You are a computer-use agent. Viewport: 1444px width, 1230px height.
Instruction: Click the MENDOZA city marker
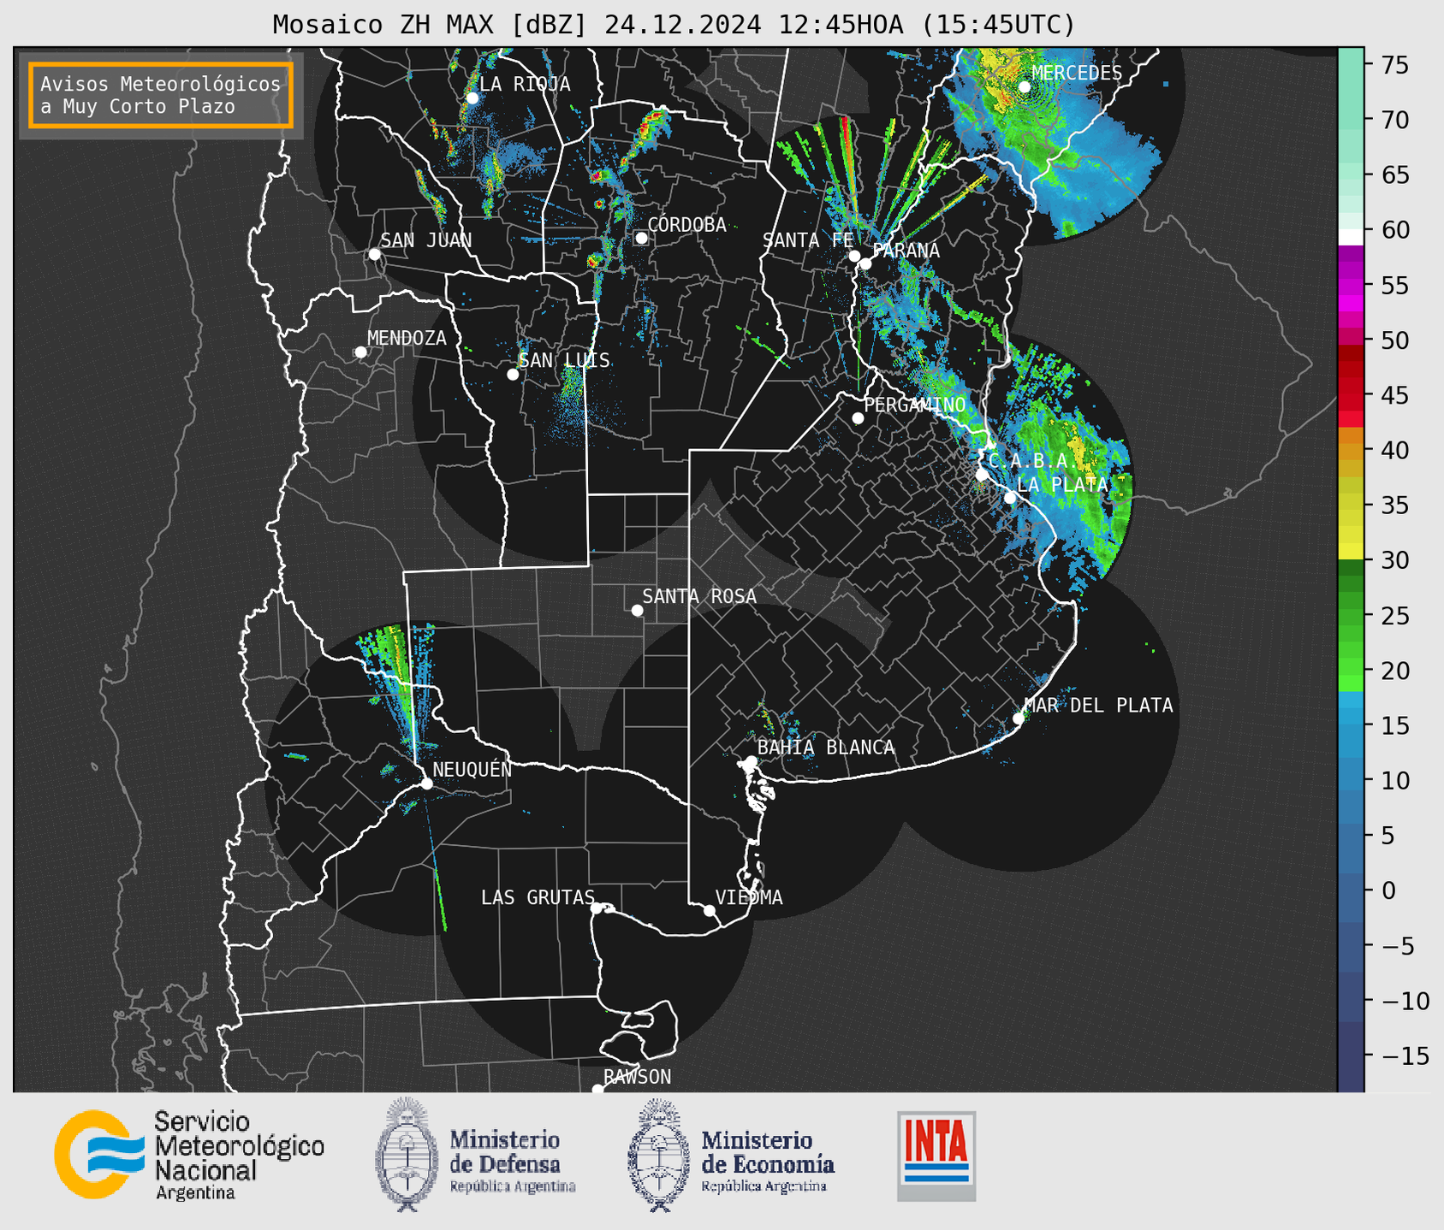(x=360, y=352)
